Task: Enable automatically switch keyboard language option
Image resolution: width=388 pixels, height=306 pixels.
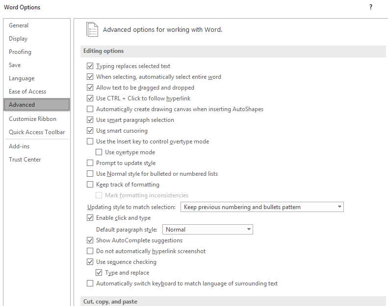Action: pos(90,283)
